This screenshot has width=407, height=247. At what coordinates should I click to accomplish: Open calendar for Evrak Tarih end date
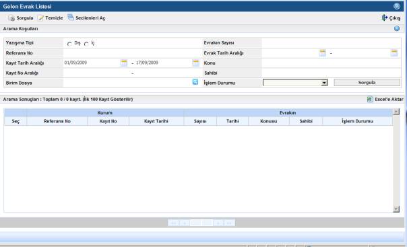coord(394,53)
